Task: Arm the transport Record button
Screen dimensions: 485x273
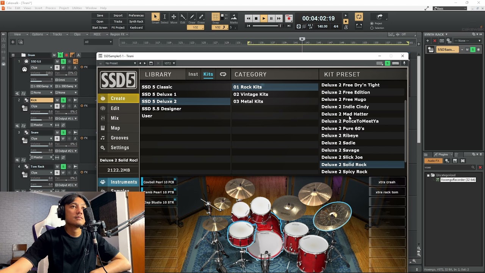Action: (289, 18)
